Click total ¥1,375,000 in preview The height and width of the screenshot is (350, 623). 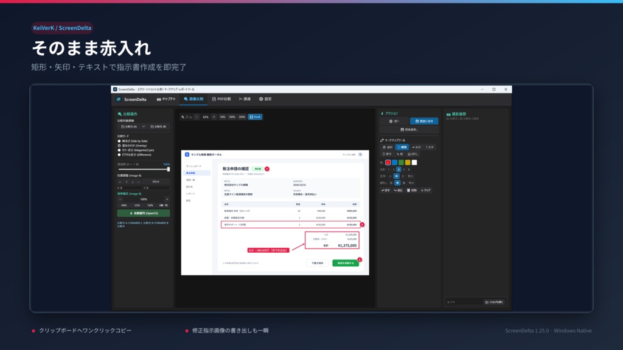pyautogui.click(x=347, y=245)
